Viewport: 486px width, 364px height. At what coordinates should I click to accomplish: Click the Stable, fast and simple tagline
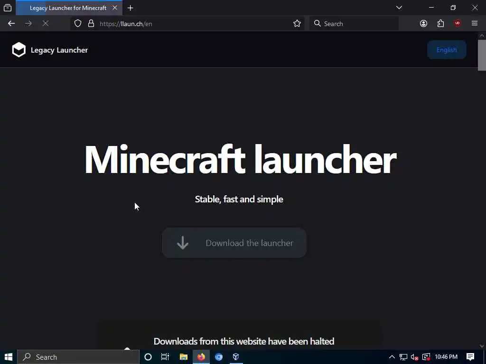[x=239, y=199]
